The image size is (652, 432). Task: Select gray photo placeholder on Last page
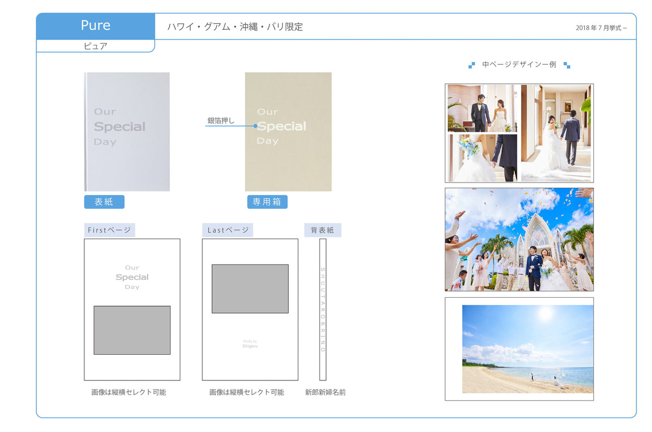coord(250,289)
